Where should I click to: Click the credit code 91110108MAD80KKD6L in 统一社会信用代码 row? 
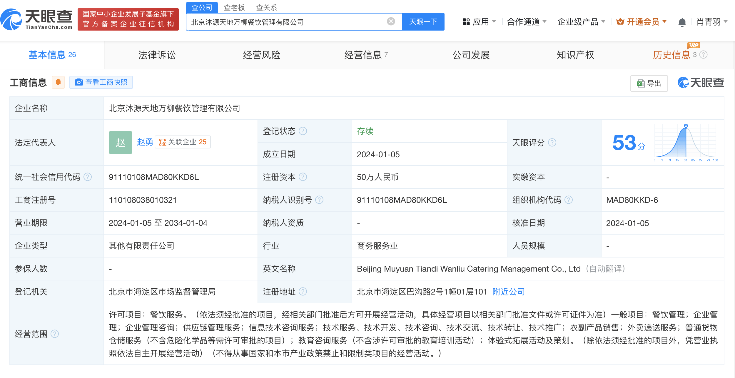click(154, 177)
